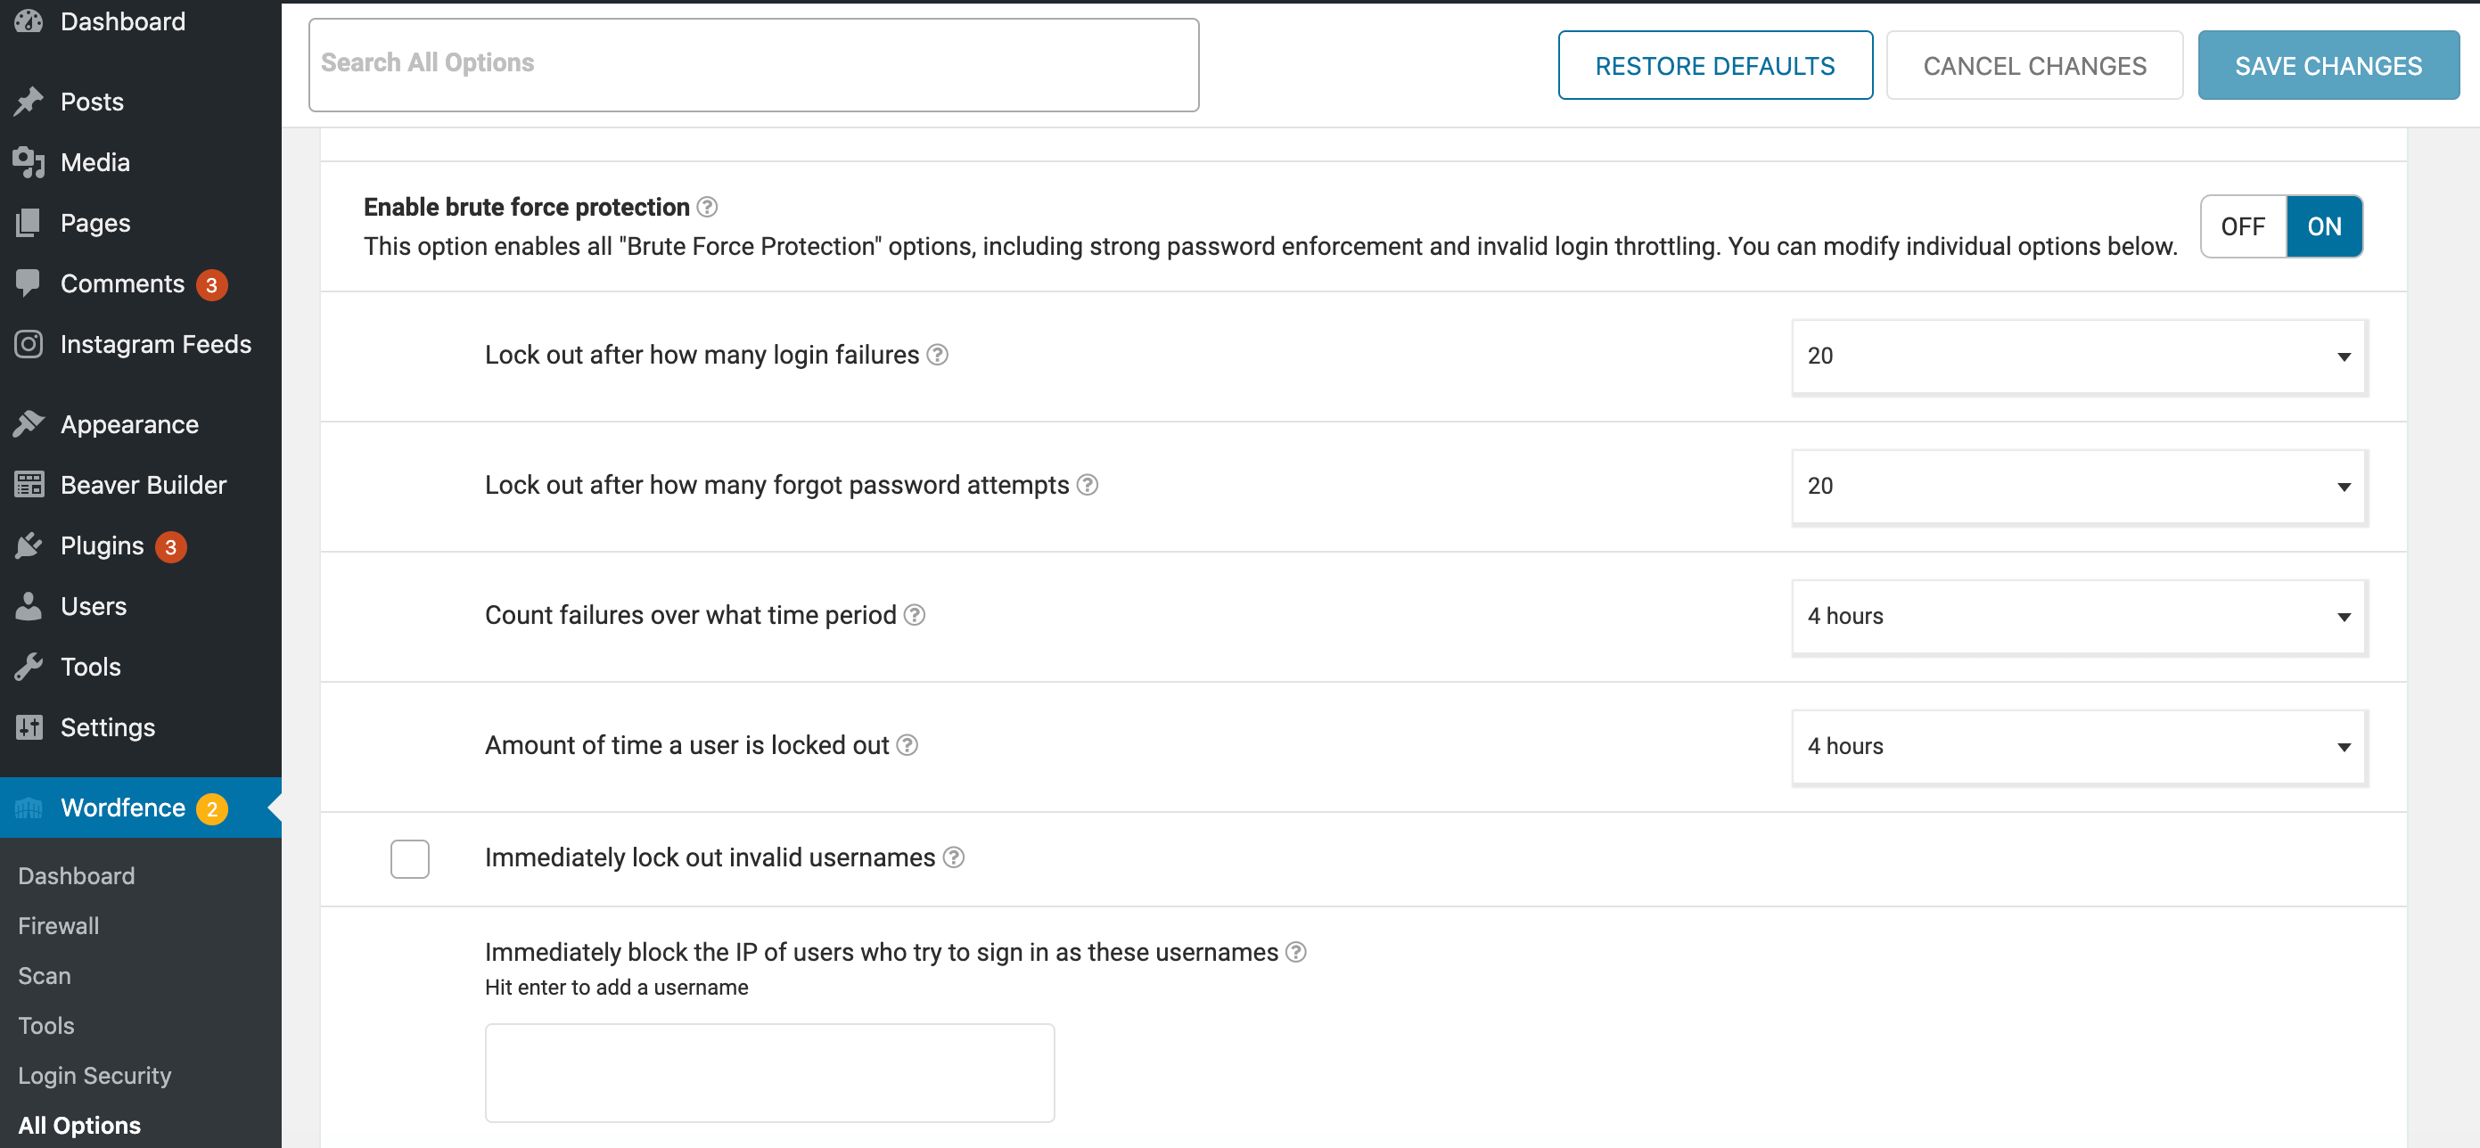Disable brute force protection toggle
This screenshot has height=1148, width=2480.
click(2241, 226)
